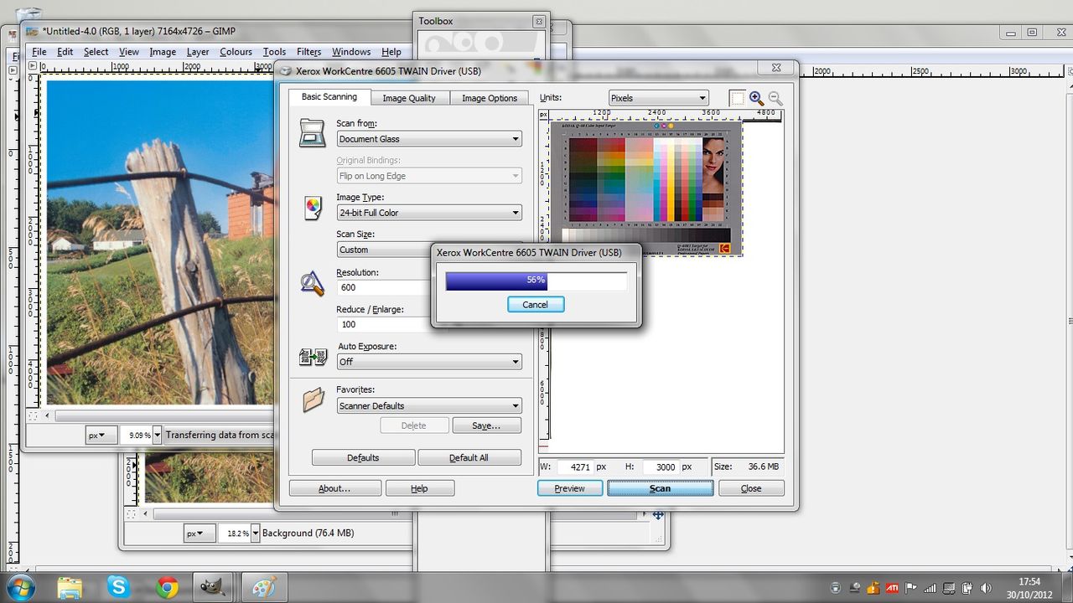Viewport: 1073px width, 603px height.
Task: Switch to the Image Options tab
Action: [x=490, y=98]
